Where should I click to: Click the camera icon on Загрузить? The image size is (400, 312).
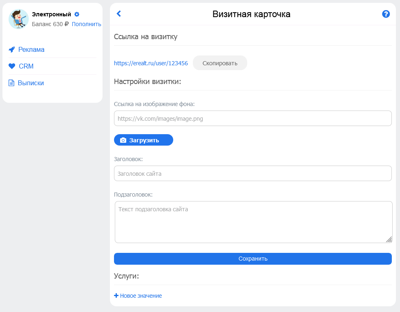click(123, 140)
